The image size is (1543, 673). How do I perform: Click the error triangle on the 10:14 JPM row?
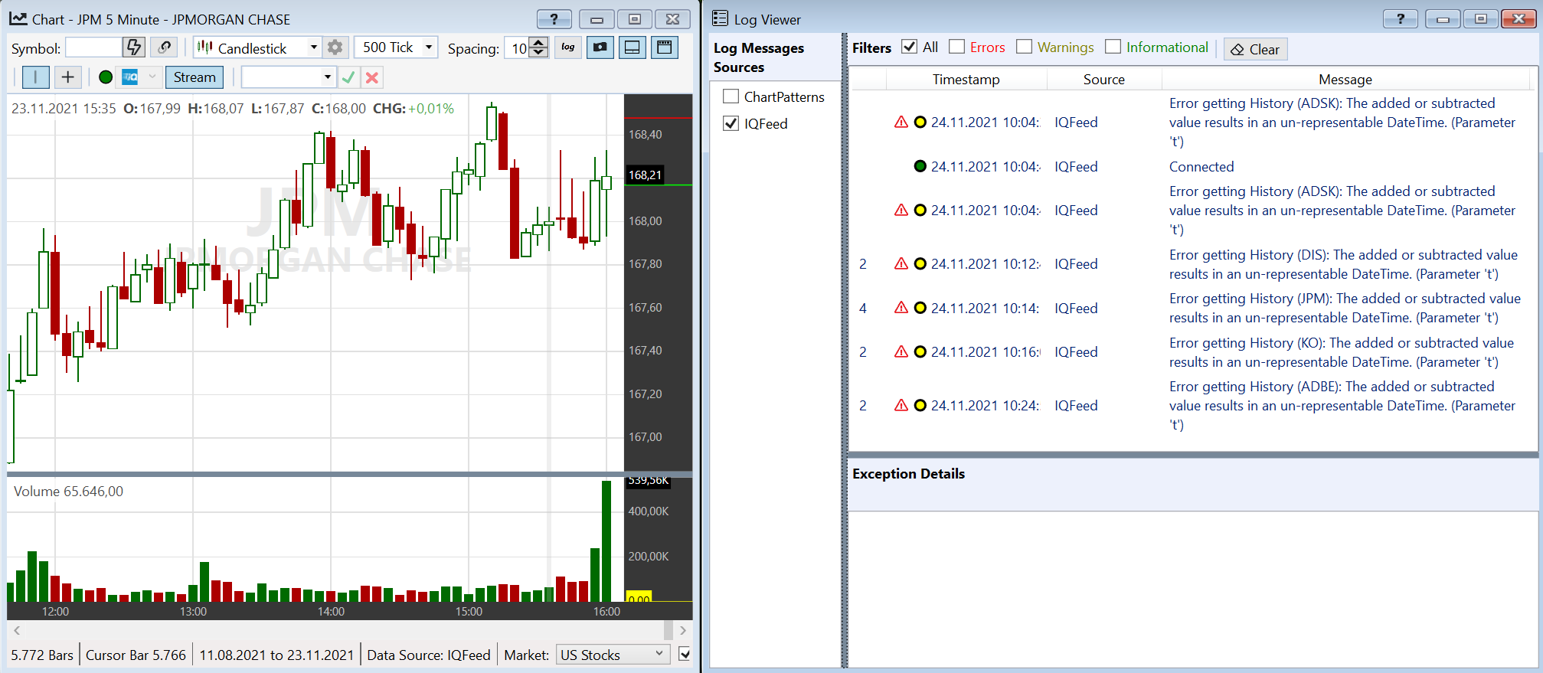901,308
